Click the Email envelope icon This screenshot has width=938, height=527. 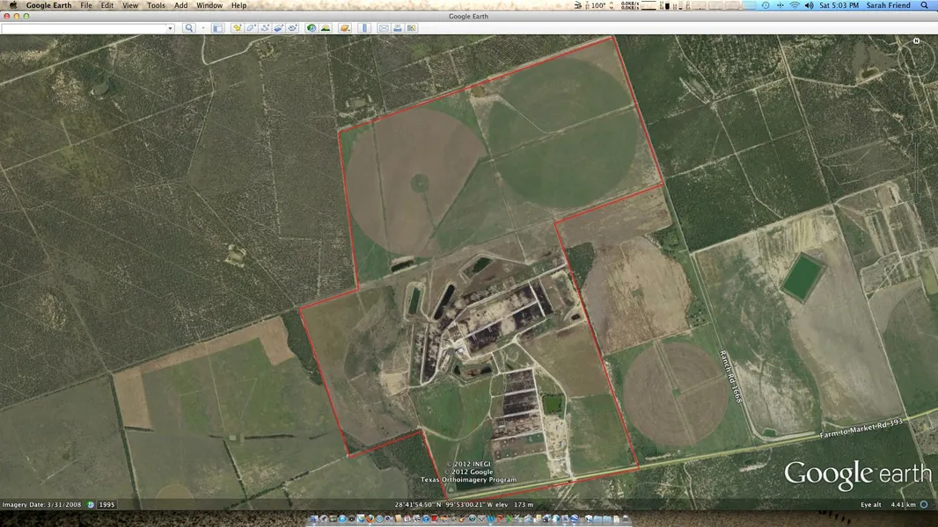click(x=384, y=28)
